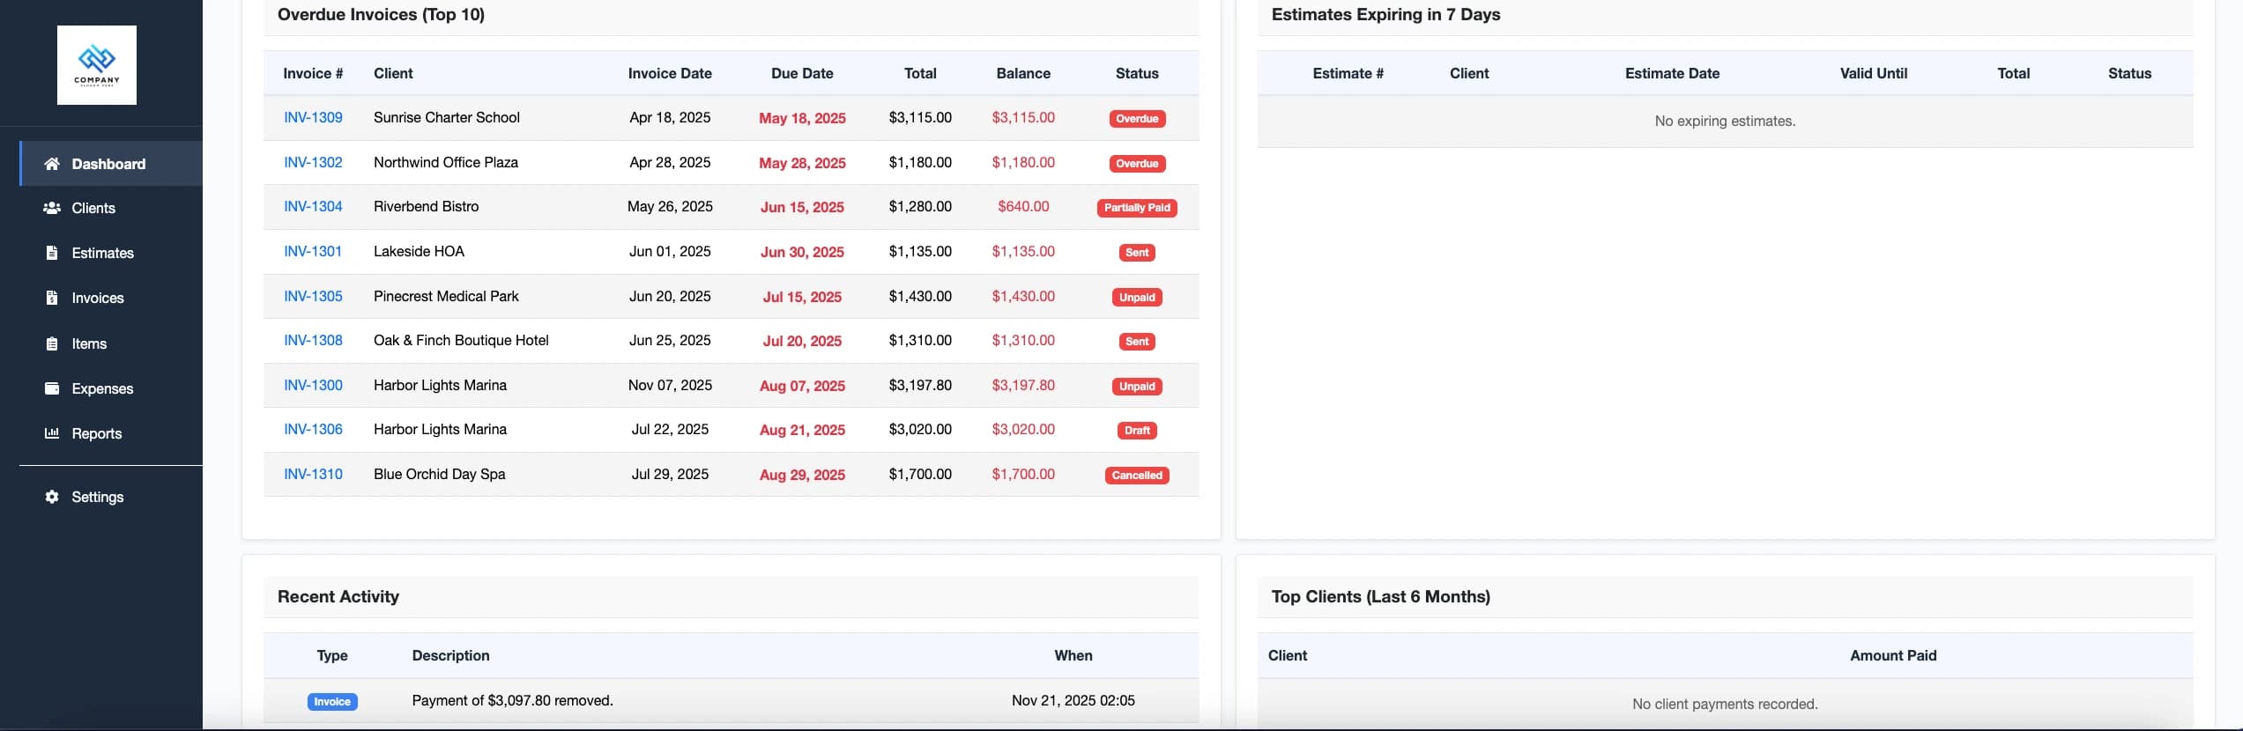Click the Items clipboard icon
The height and width of the screenshot is (731, 2243).
(x=52, y=343)
